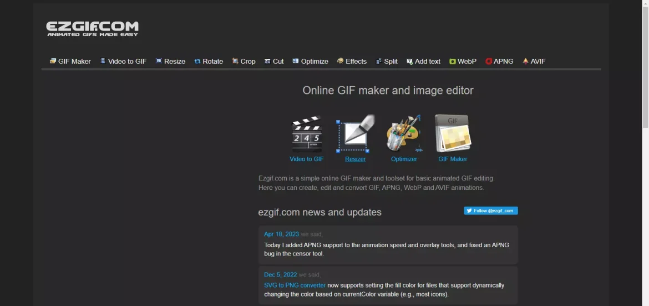The width and height of the screenshot is (649, 306).
Task: Choose the Cut menu item
Action: 274,61
